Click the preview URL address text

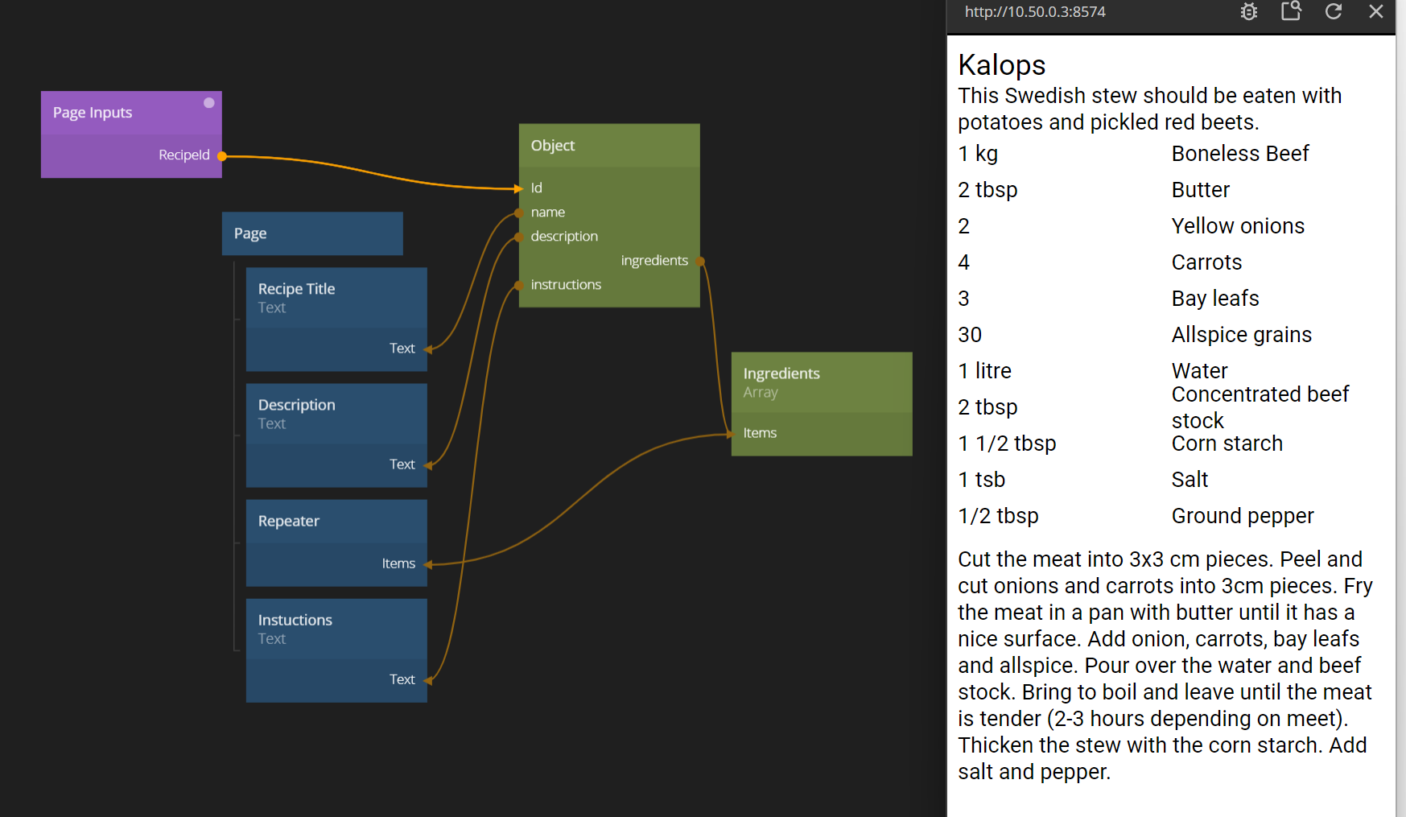(x=1035, y=12)
